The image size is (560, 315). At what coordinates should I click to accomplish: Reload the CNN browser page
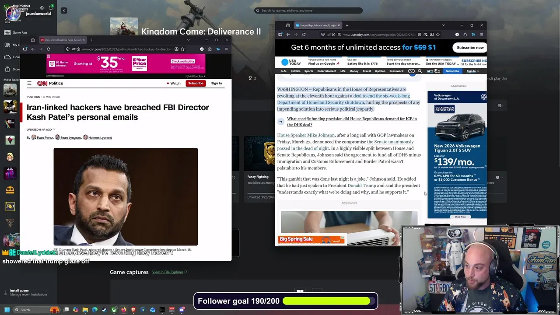(x=49, y=49)
